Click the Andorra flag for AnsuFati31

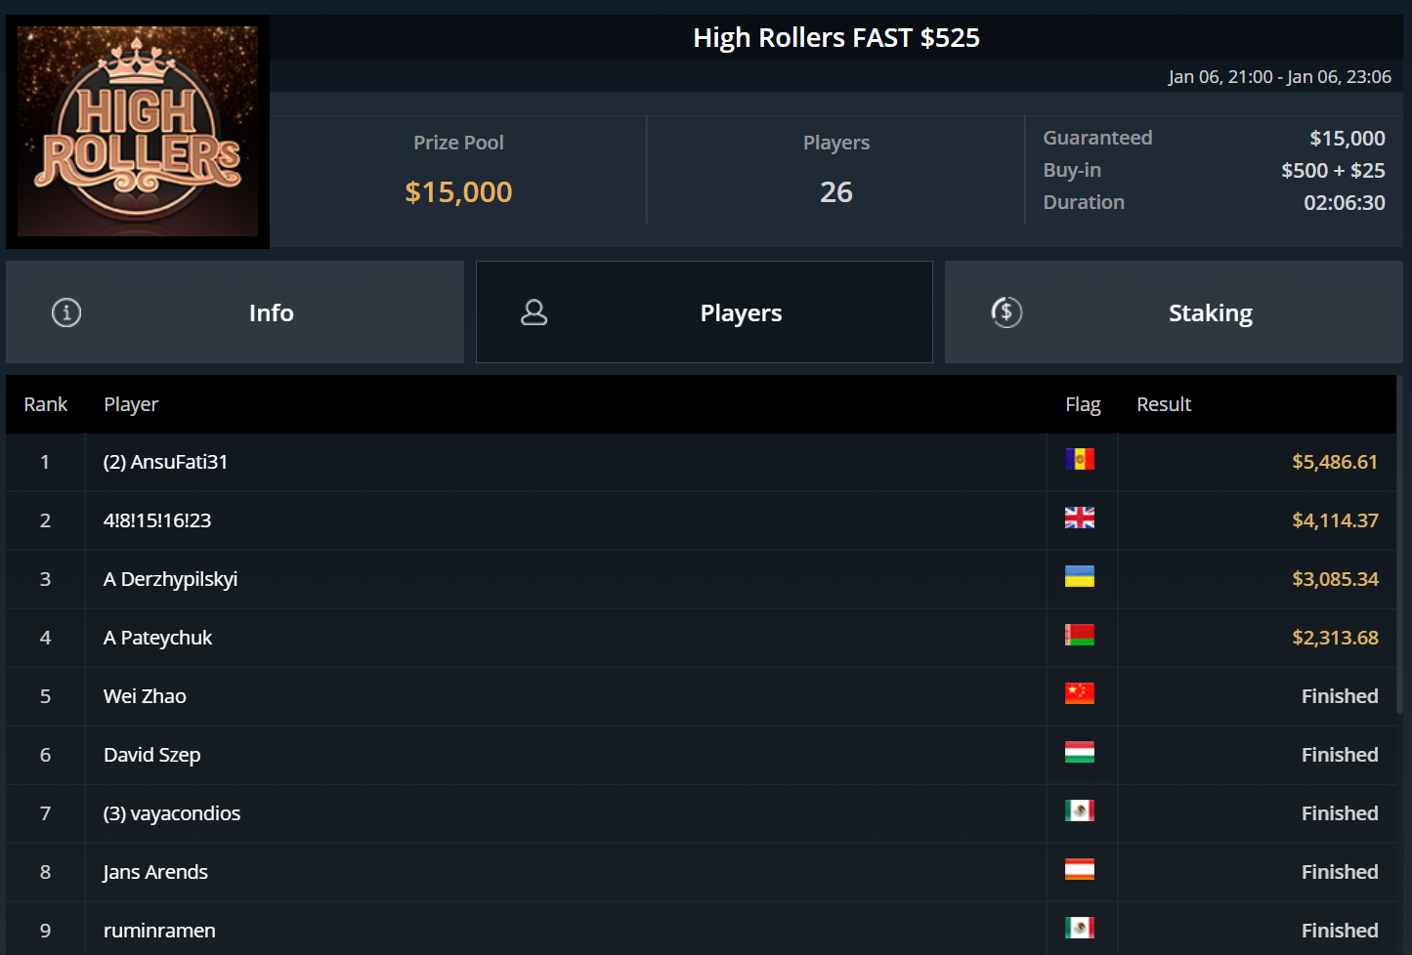(1080, 459)
